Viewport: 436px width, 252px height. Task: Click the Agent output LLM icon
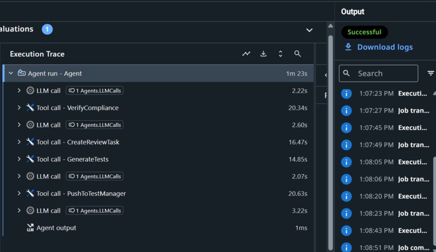coord(30,228)
